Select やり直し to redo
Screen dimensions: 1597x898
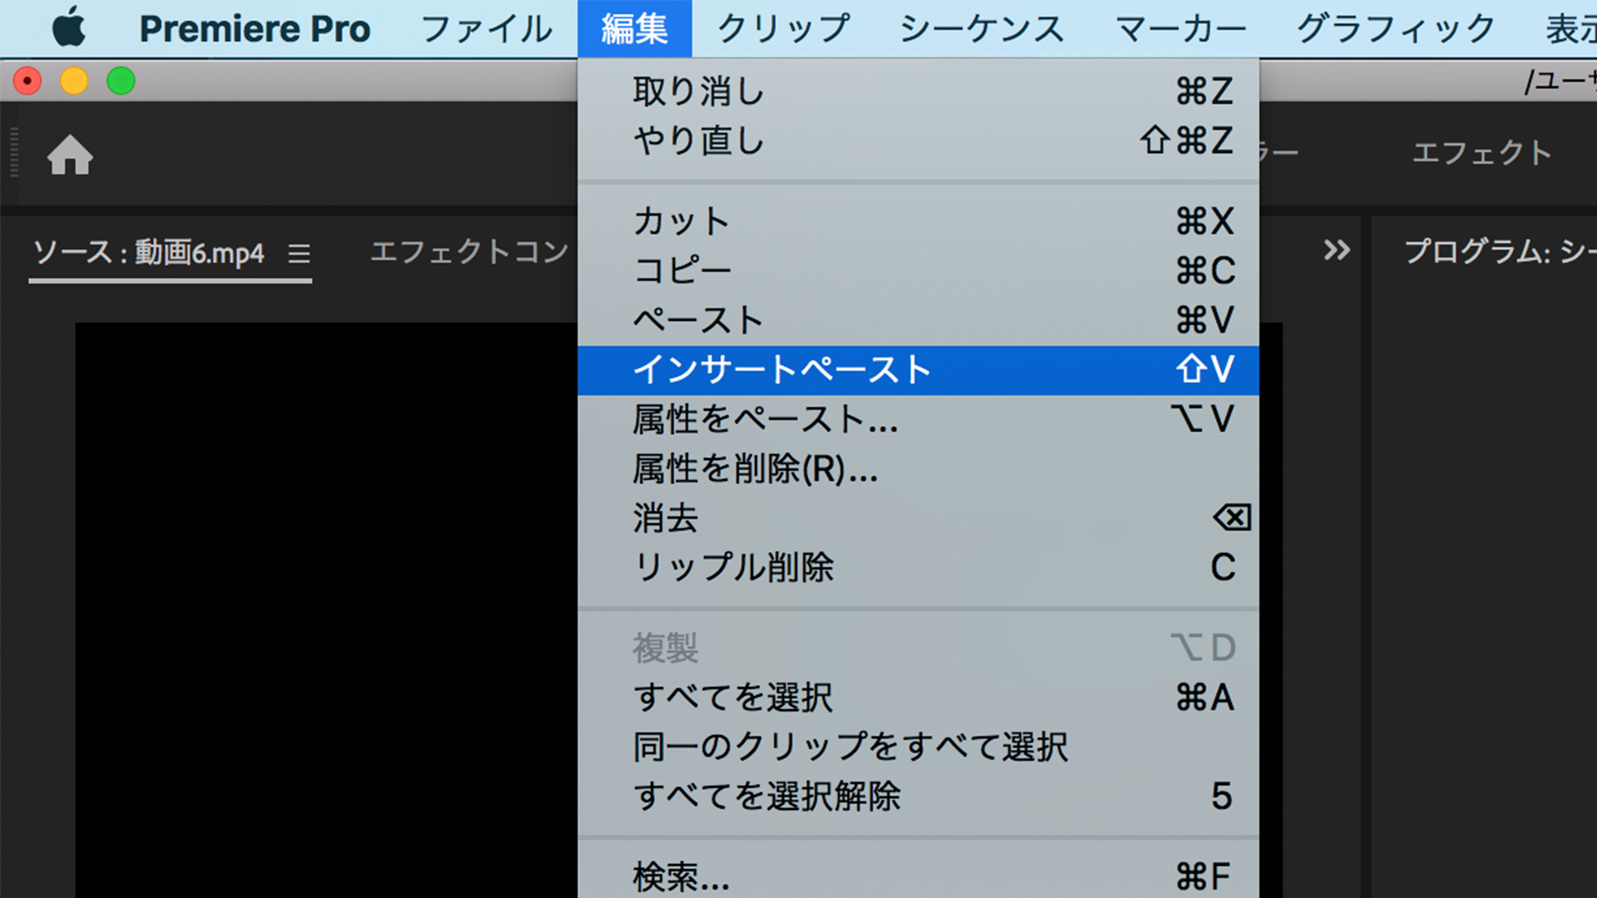coord(697,140)
